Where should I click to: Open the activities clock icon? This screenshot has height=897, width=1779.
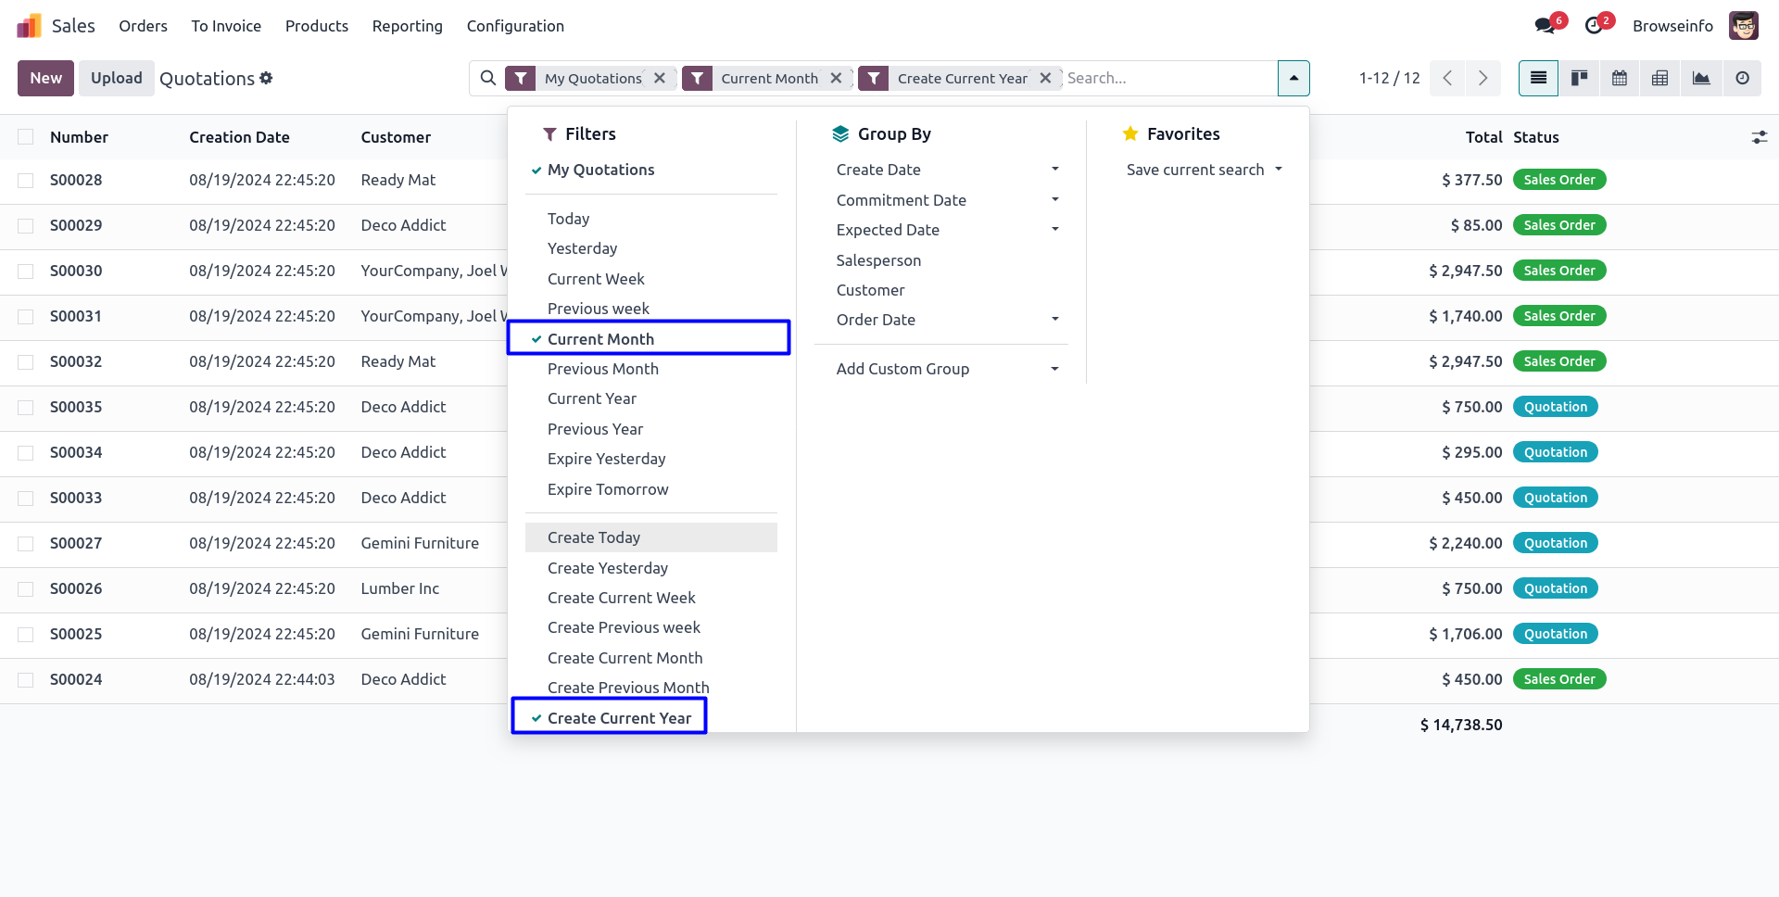click(x=1594, y=26)
